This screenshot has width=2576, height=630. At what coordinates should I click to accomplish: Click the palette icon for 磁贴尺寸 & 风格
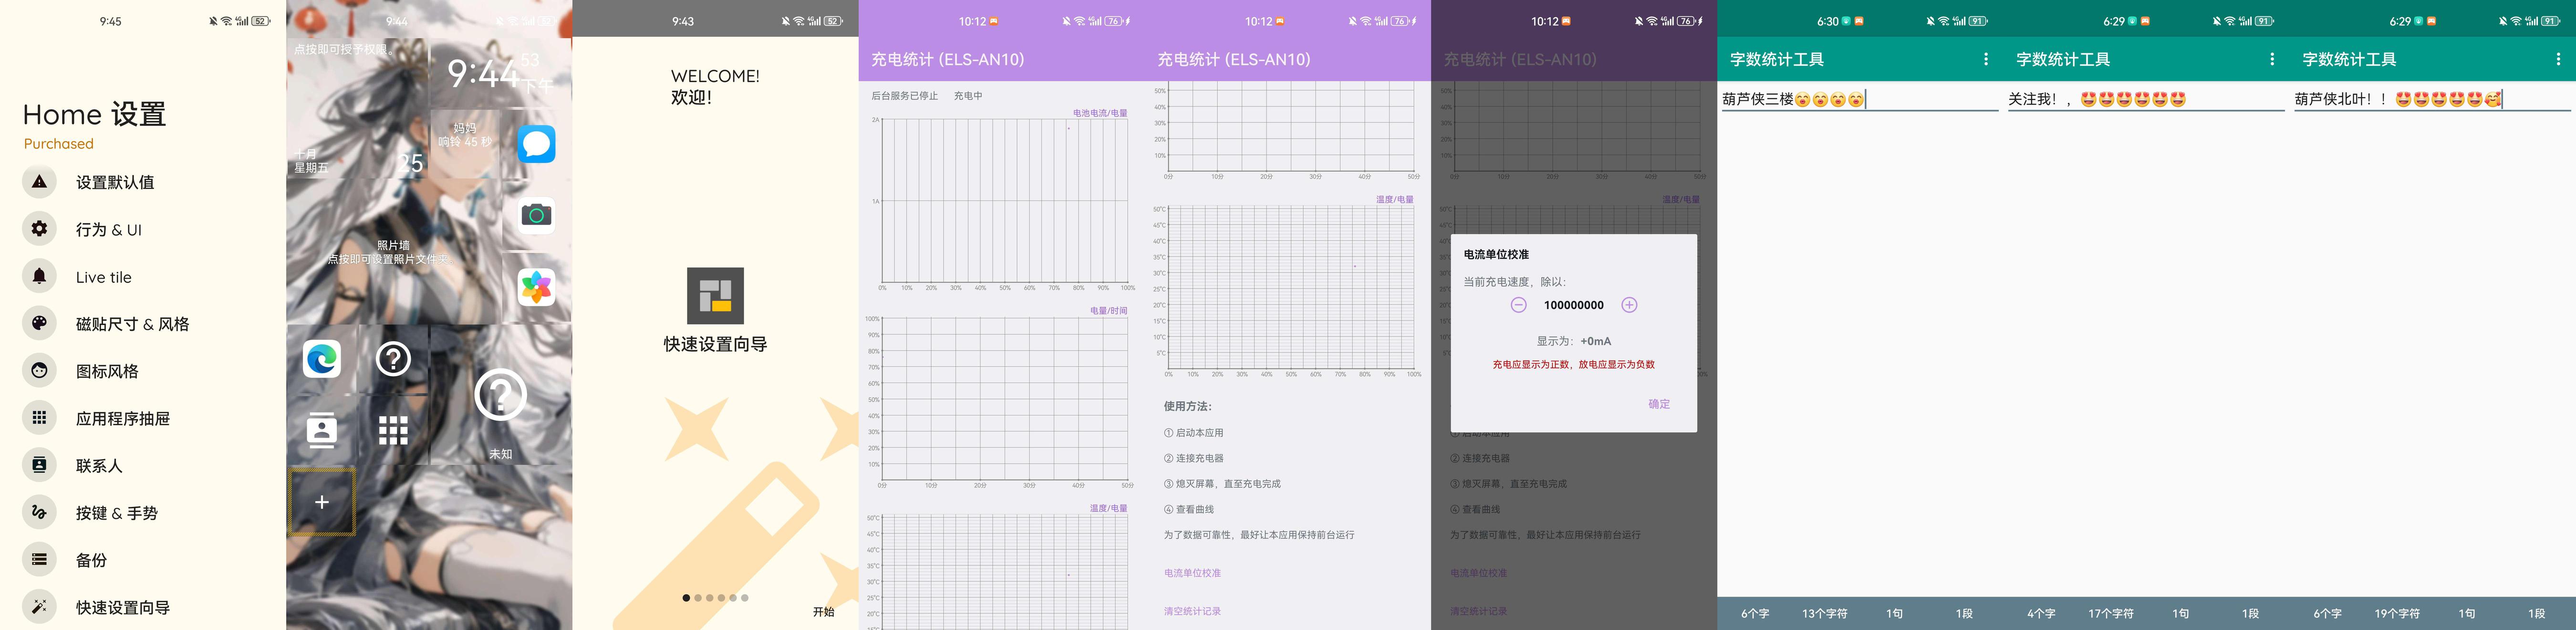coord(39,323)
